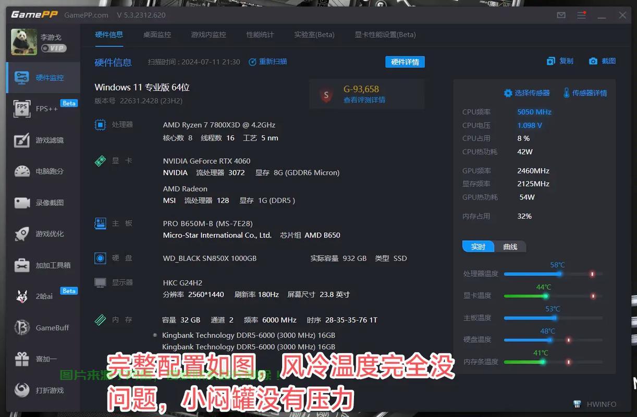Open the hamburger menu in title bar
Screen dimensions: 637x417
[x=581, y=15]
